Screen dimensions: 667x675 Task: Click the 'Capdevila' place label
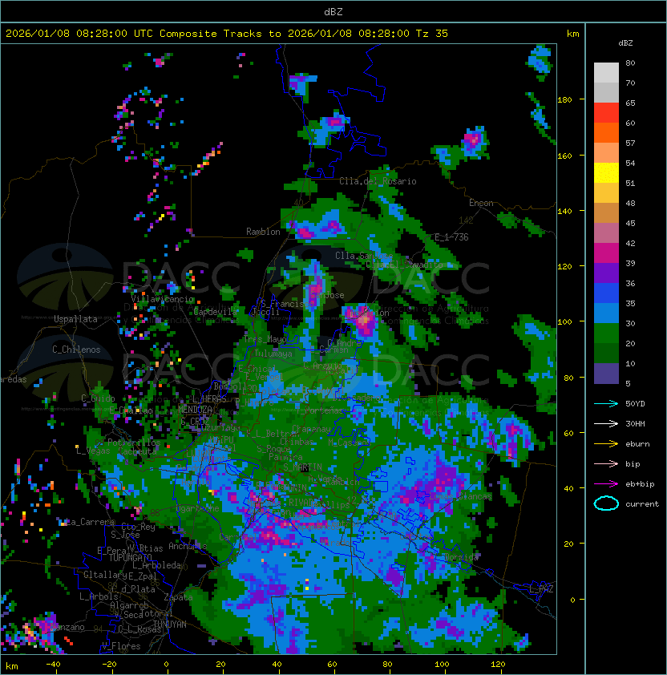[215, 312]
